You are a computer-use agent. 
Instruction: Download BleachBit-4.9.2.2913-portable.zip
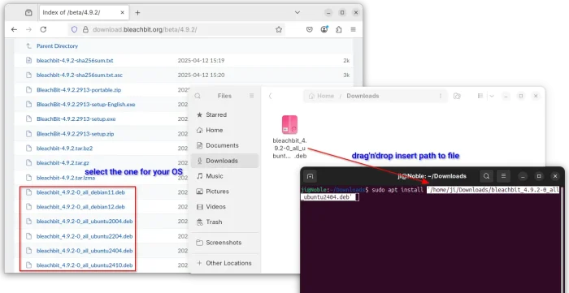tap(79, 90)
